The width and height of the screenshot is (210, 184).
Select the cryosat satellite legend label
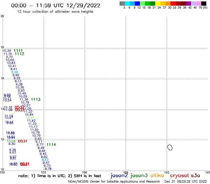coord(180,176)
